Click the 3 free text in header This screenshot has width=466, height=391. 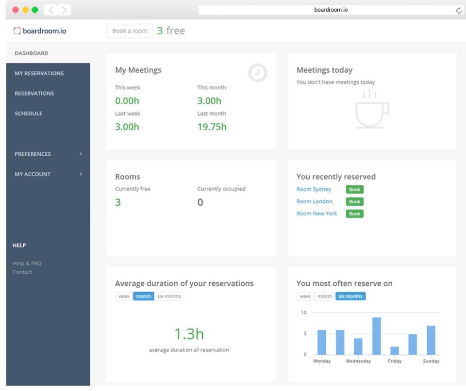click(x=171, y=31)
